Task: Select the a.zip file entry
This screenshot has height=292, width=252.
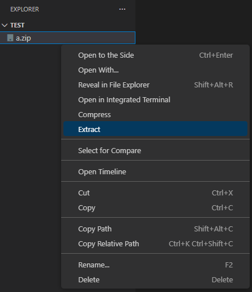Action: click(67, 38)
